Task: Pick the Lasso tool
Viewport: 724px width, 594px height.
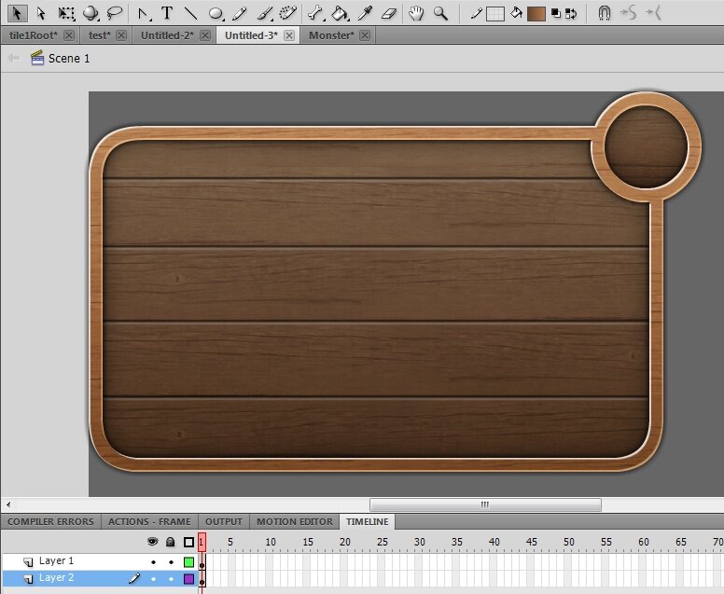Action: click(x=115, y=13)
